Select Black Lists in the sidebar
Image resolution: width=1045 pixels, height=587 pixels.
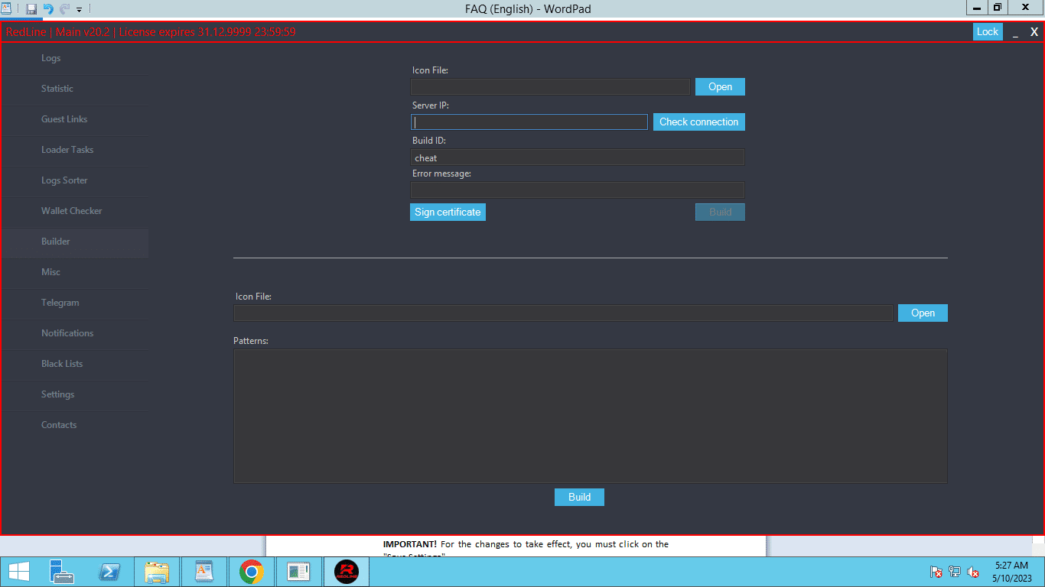tap(74, 364)
